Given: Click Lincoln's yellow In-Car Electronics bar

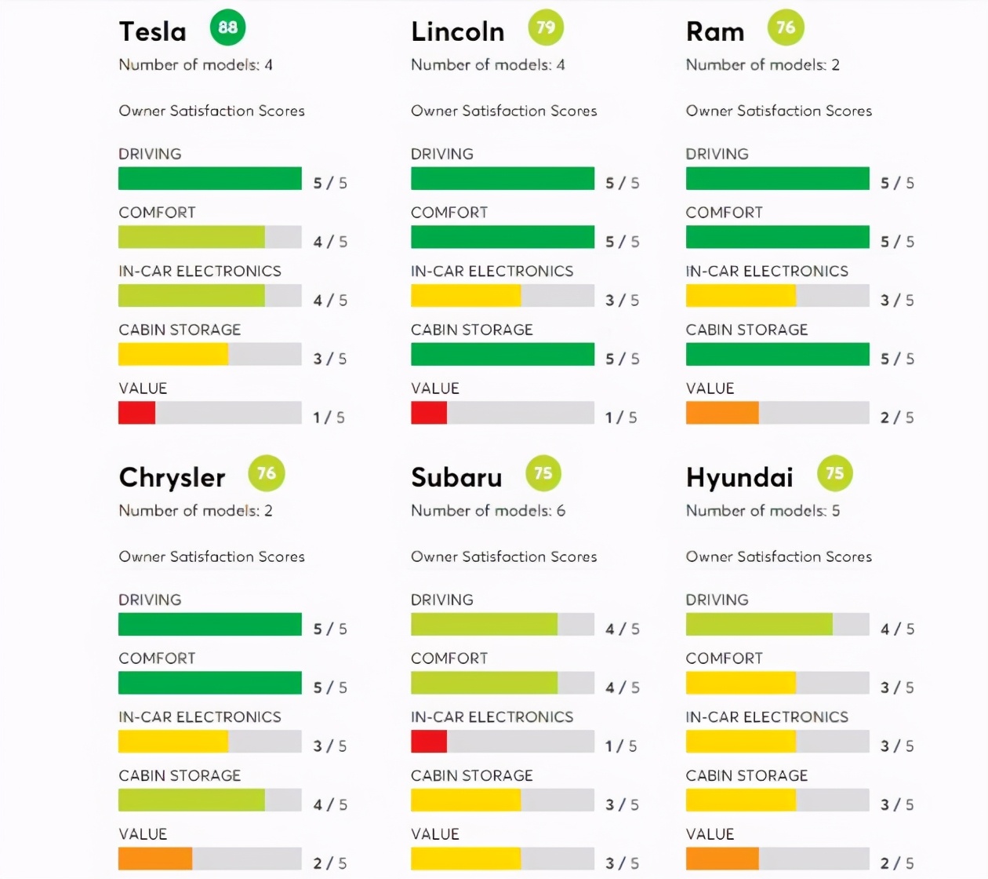Looking at the screenshot, I should pos(466,296).
